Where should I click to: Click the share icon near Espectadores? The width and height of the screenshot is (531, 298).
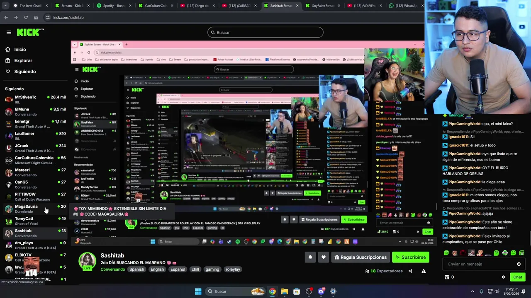coord(410,271)
